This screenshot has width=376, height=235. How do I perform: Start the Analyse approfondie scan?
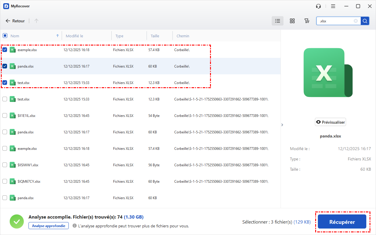tap(48, 226)
